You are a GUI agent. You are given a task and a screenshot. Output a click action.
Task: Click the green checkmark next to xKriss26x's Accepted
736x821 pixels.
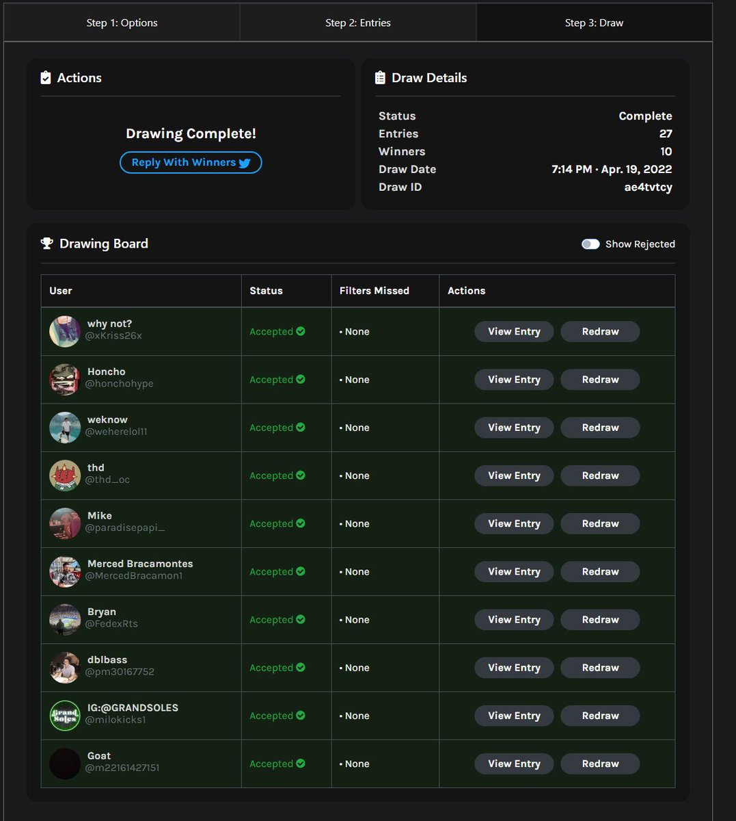point(301,331)
